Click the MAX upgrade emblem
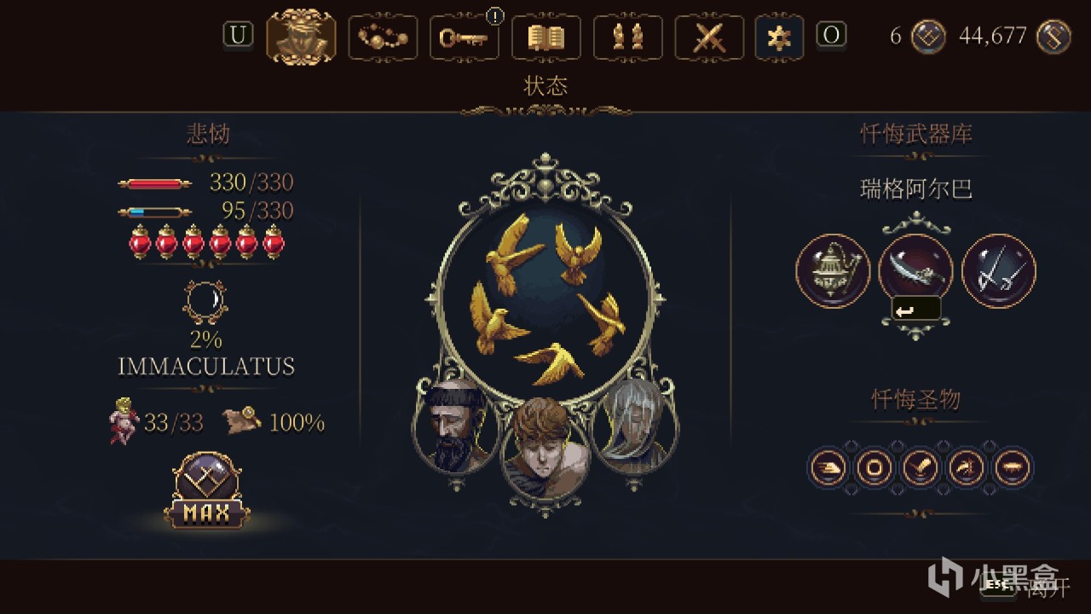1091x614 pixels. [x=207, y=490]
